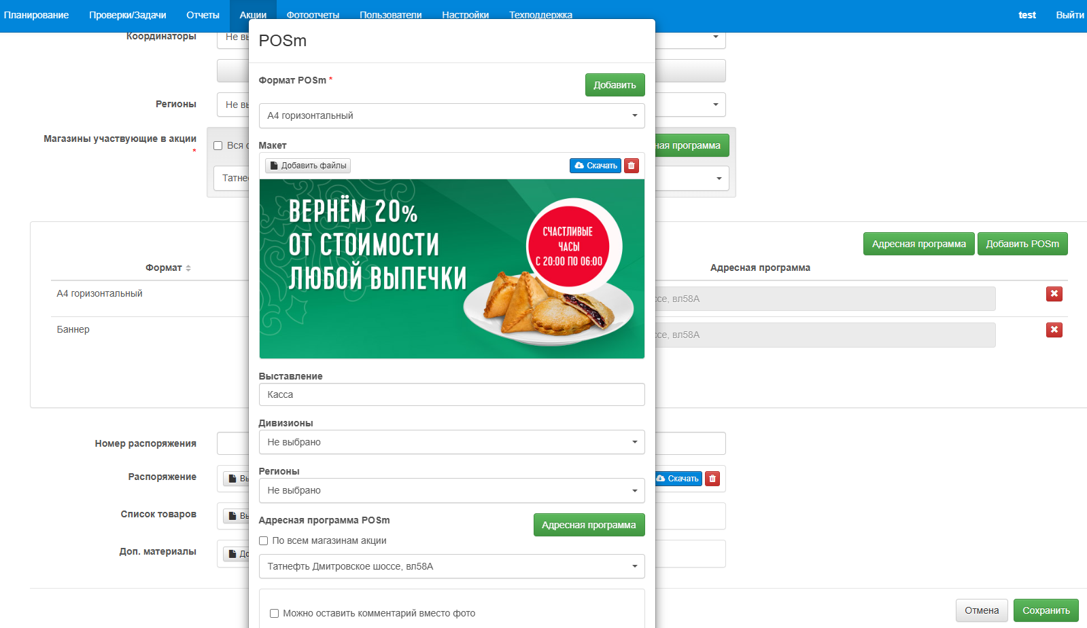Sort table by Формат column
The height and width of the screenshot is (628, 1087).
click(x=168, y=268)
